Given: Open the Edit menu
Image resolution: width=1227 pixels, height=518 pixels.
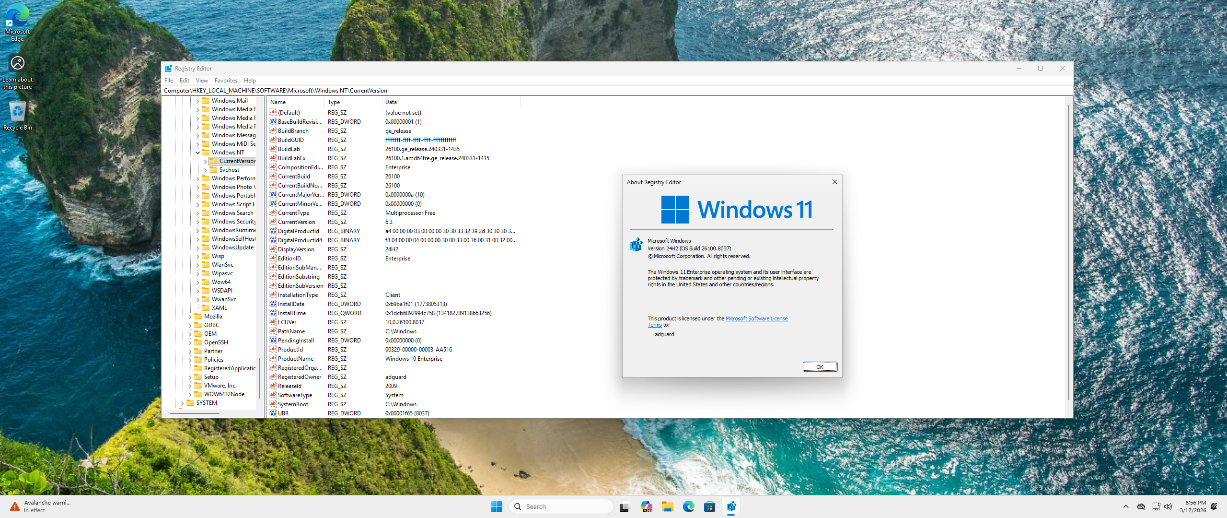Looking at the screenshot, I should 184,81.
